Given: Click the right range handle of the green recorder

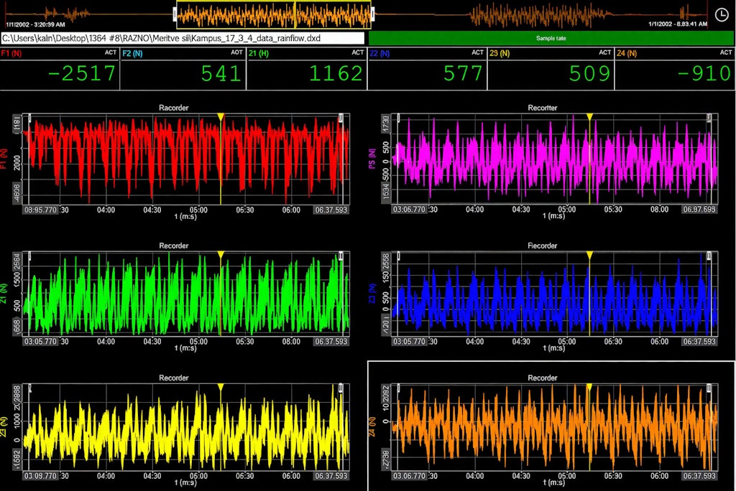Looking at the screenshot, I should [x=341, y=256].
